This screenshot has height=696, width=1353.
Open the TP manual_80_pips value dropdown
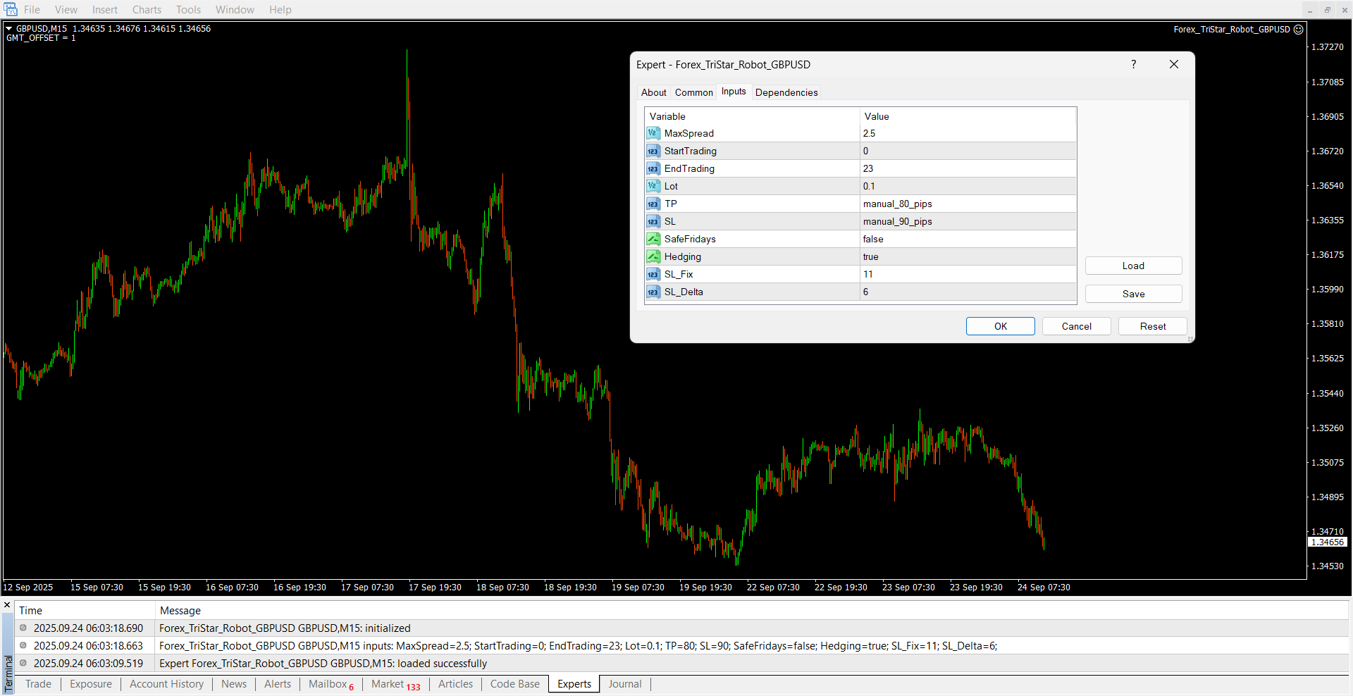point(968,204)
